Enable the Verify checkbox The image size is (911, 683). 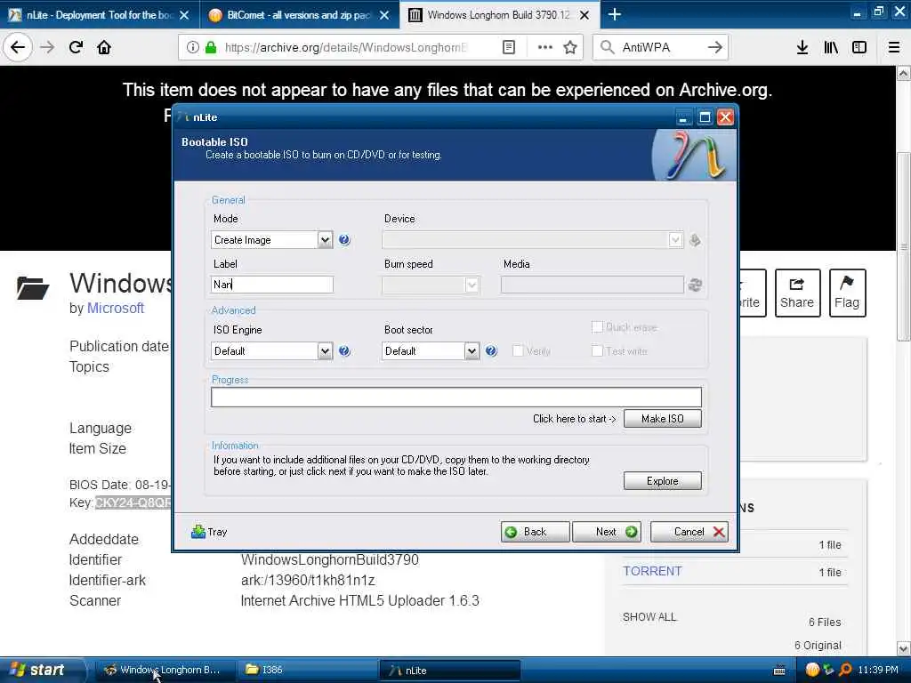[518, 350]
